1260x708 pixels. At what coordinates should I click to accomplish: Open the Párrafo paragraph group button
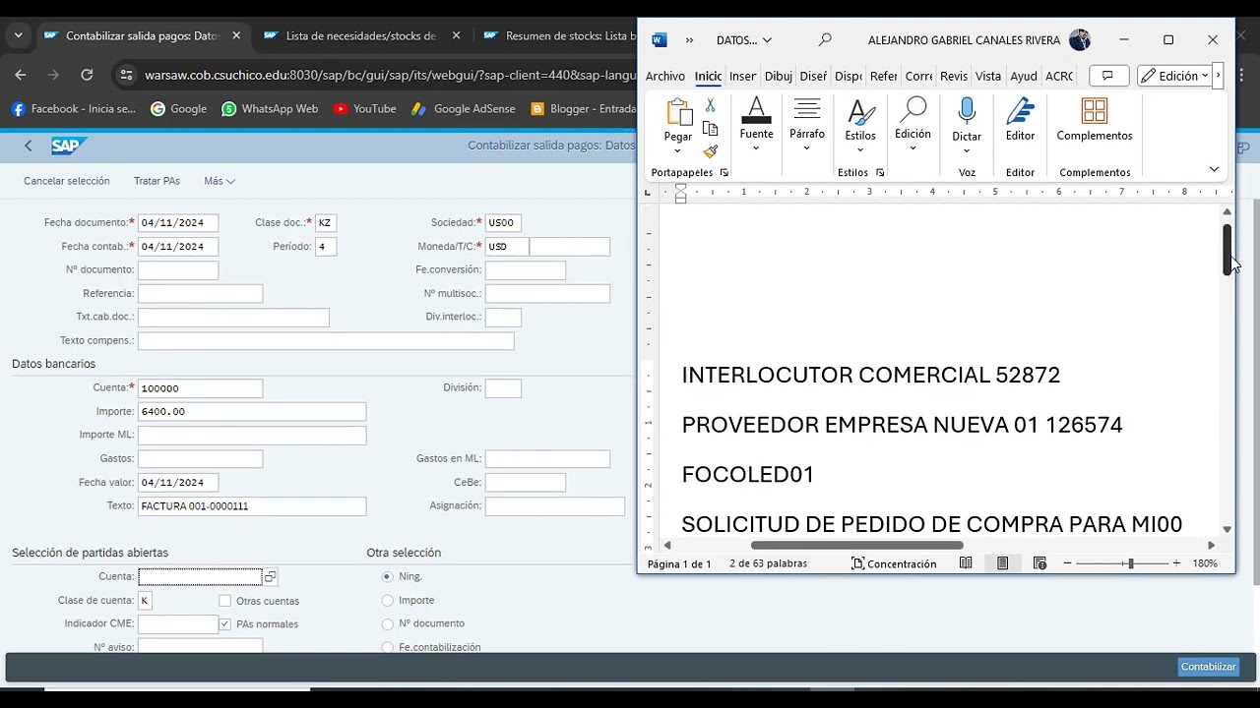(807, 125)
